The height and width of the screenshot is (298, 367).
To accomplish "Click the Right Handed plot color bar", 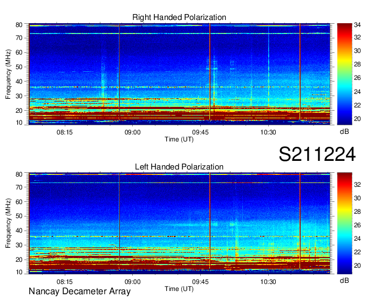I will coord(344,74).
